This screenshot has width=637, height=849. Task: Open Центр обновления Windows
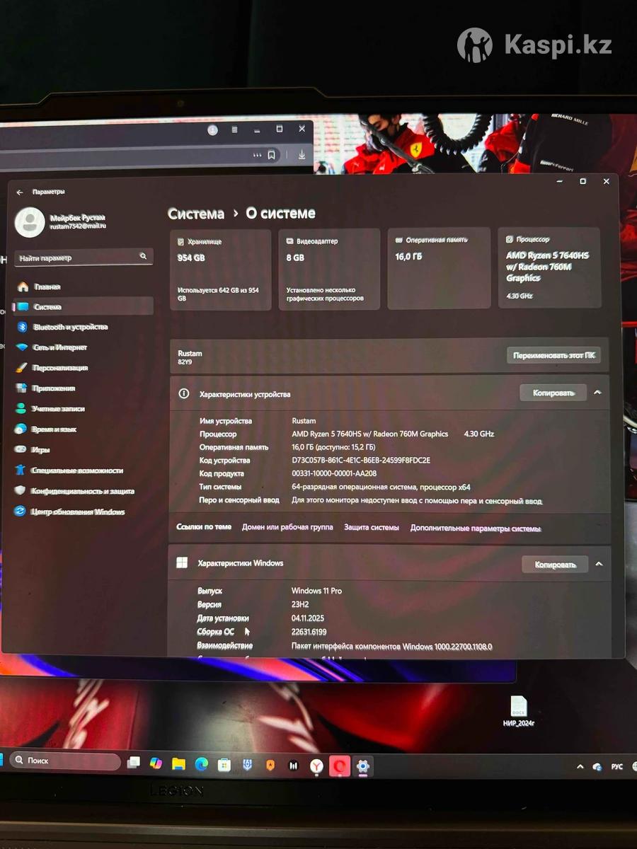click(77, 512)
